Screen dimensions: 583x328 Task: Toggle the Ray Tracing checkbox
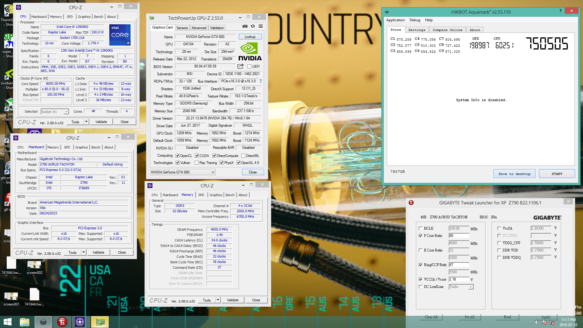pyautogui.click(x=196, y=163)
